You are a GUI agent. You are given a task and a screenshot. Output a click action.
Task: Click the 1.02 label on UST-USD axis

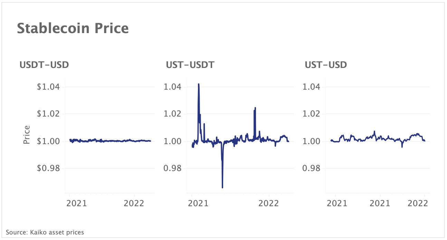(x=312, y=114)
